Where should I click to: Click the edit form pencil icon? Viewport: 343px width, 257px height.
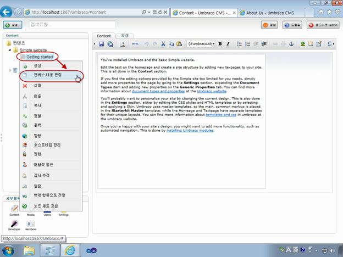[319, 44]
